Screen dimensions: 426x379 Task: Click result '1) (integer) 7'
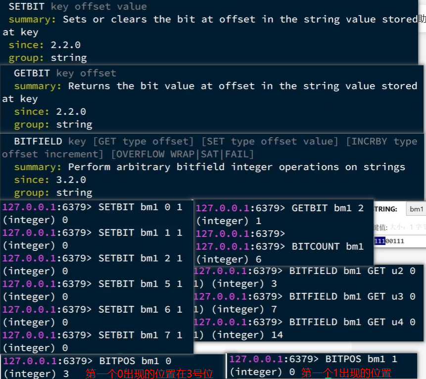click(x=236, y=309)
